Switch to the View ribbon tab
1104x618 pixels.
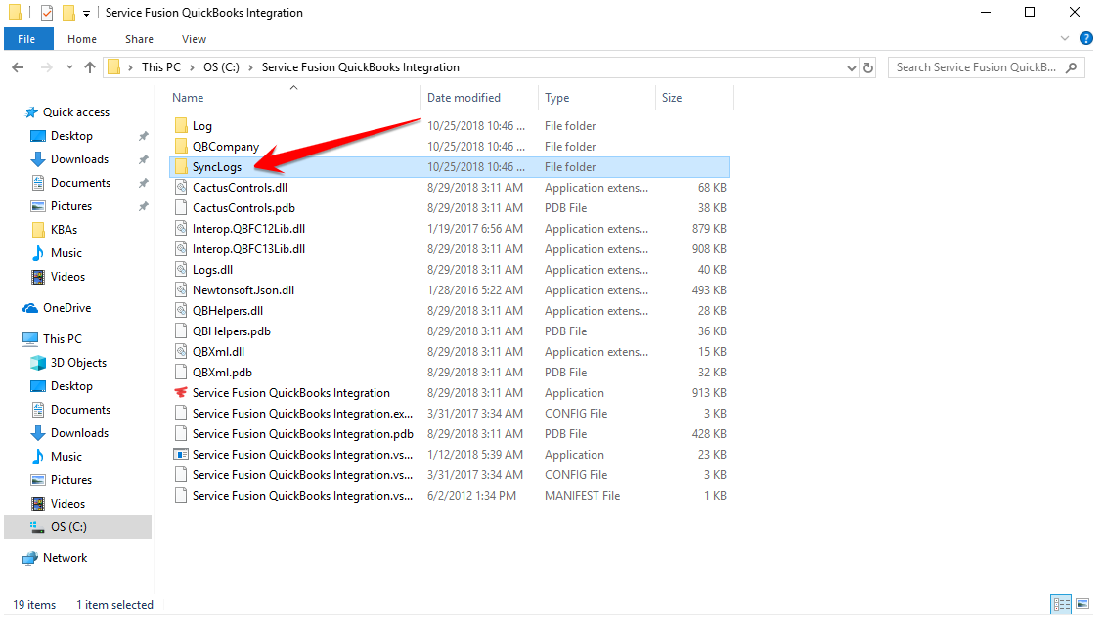pyautogui.click(x=194, y=39)
